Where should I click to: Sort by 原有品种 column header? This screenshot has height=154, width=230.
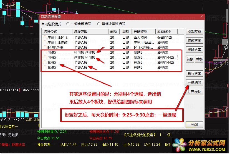pyautogui.click(x=167, y=32)
